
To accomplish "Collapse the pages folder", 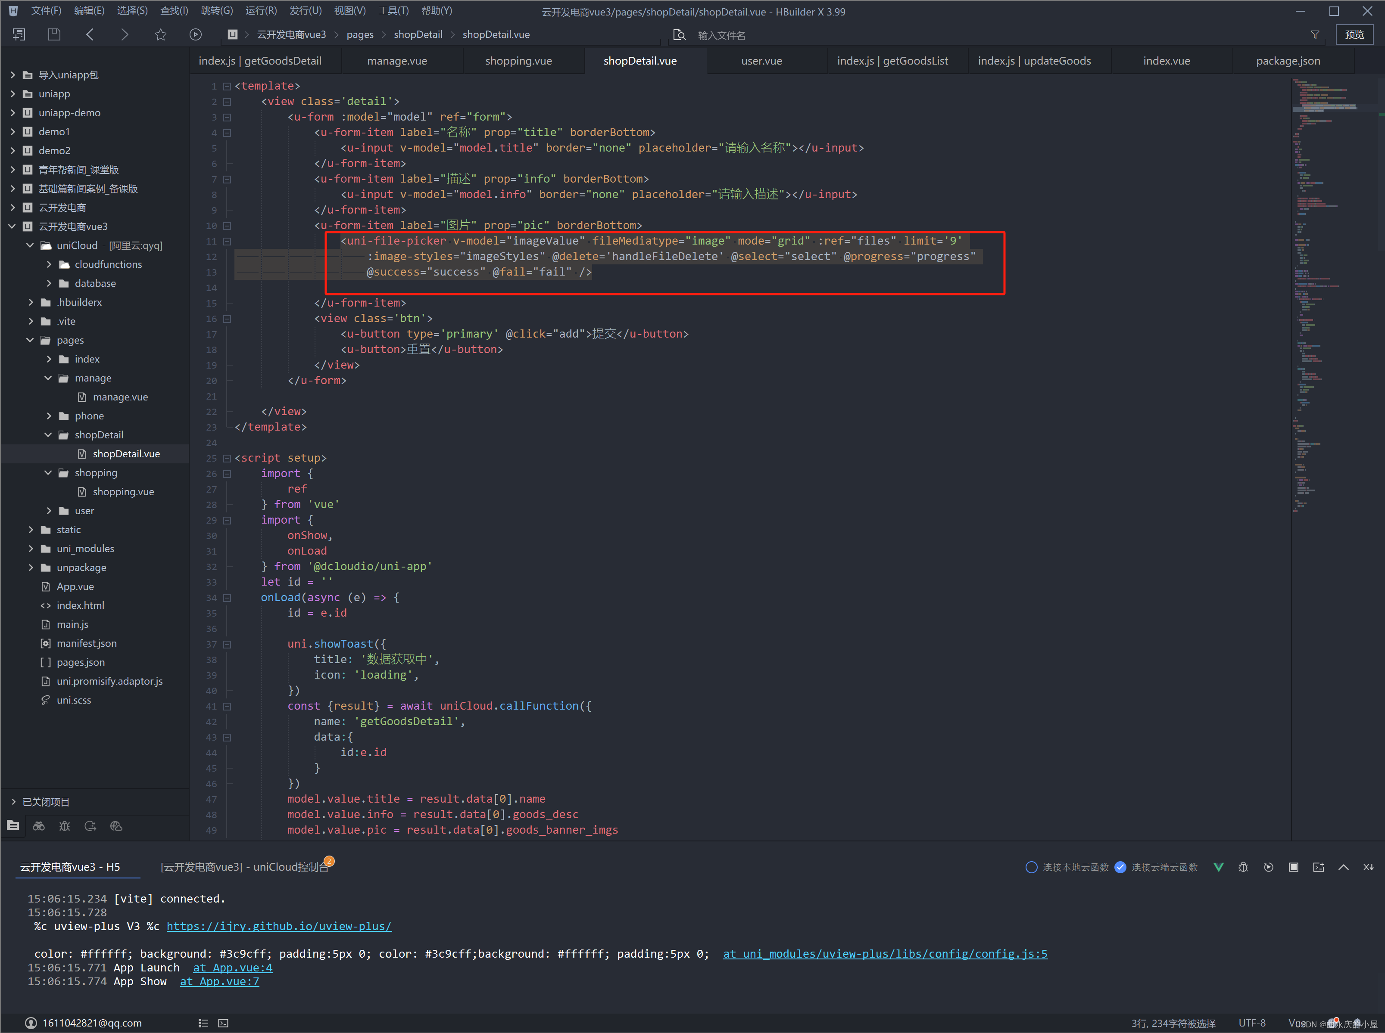I will 30,340.
